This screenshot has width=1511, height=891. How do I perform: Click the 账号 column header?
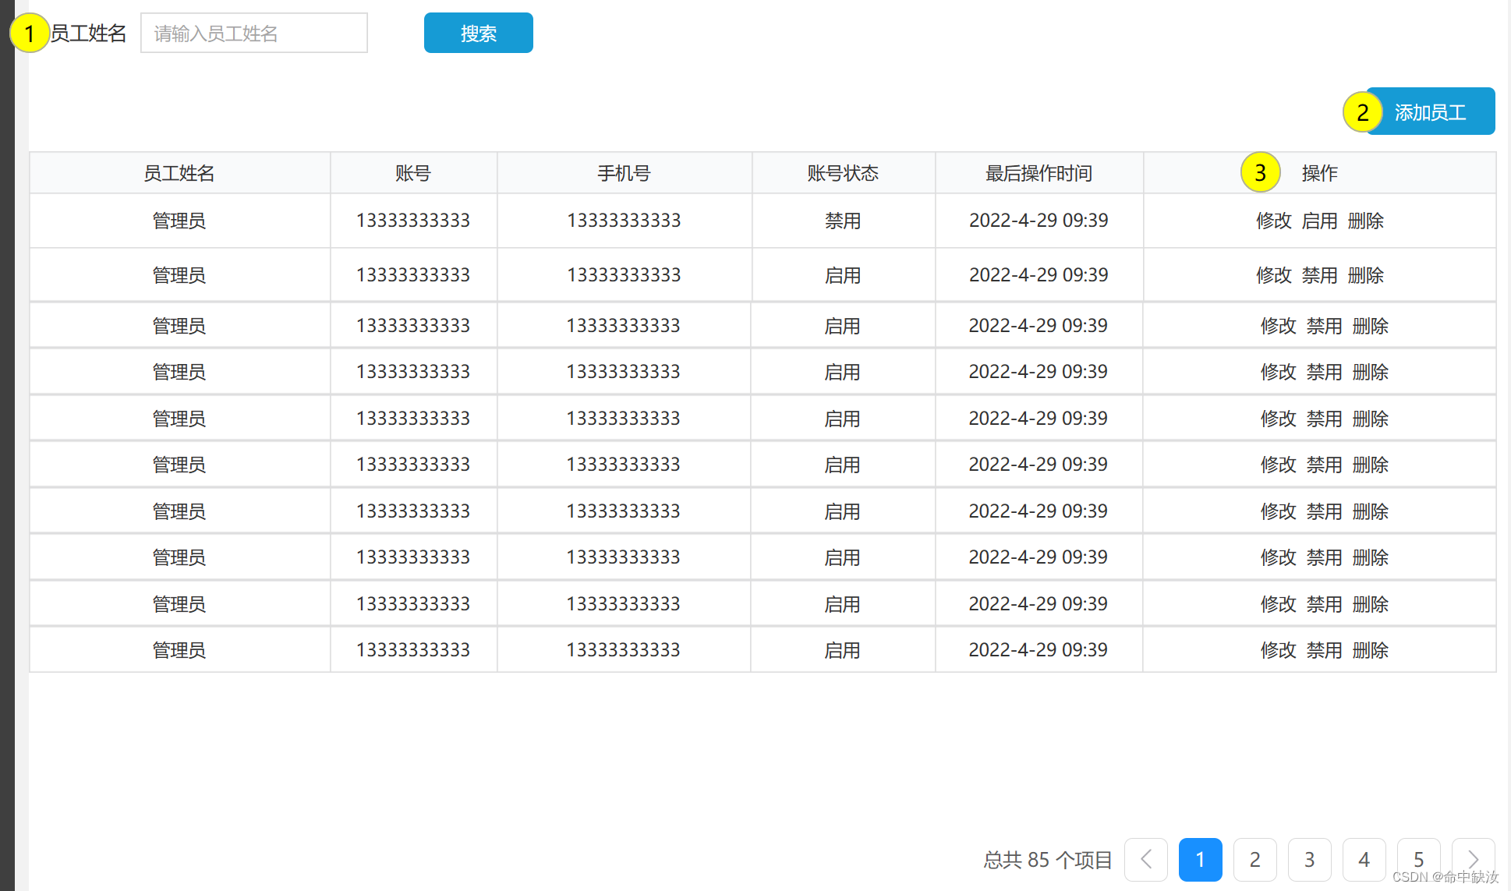(x=413, y=173)
